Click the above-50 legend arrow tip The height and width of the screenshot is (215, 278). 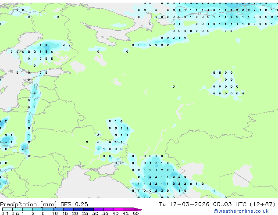139,209
